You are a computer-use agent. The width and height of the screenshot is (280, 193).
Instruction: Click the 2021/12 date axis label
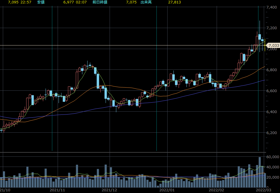110,190
